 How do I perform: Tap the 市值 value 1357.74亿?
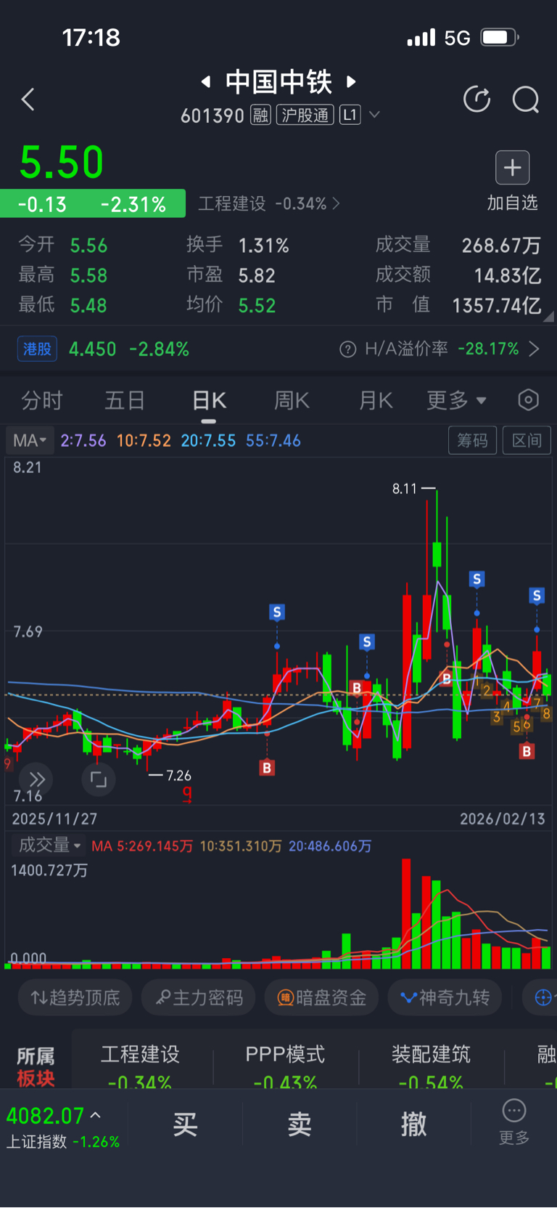tap(497, 306)
